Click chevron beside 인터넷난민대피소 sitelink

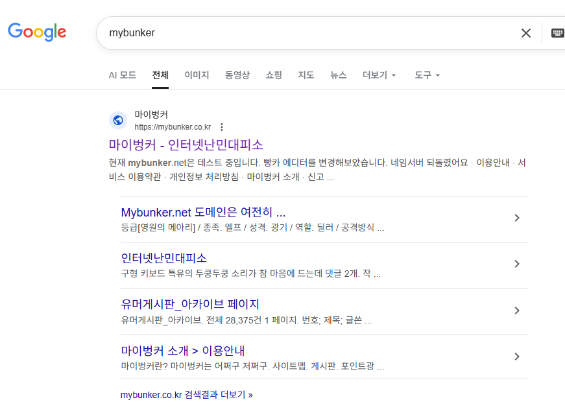coord(516,264)
